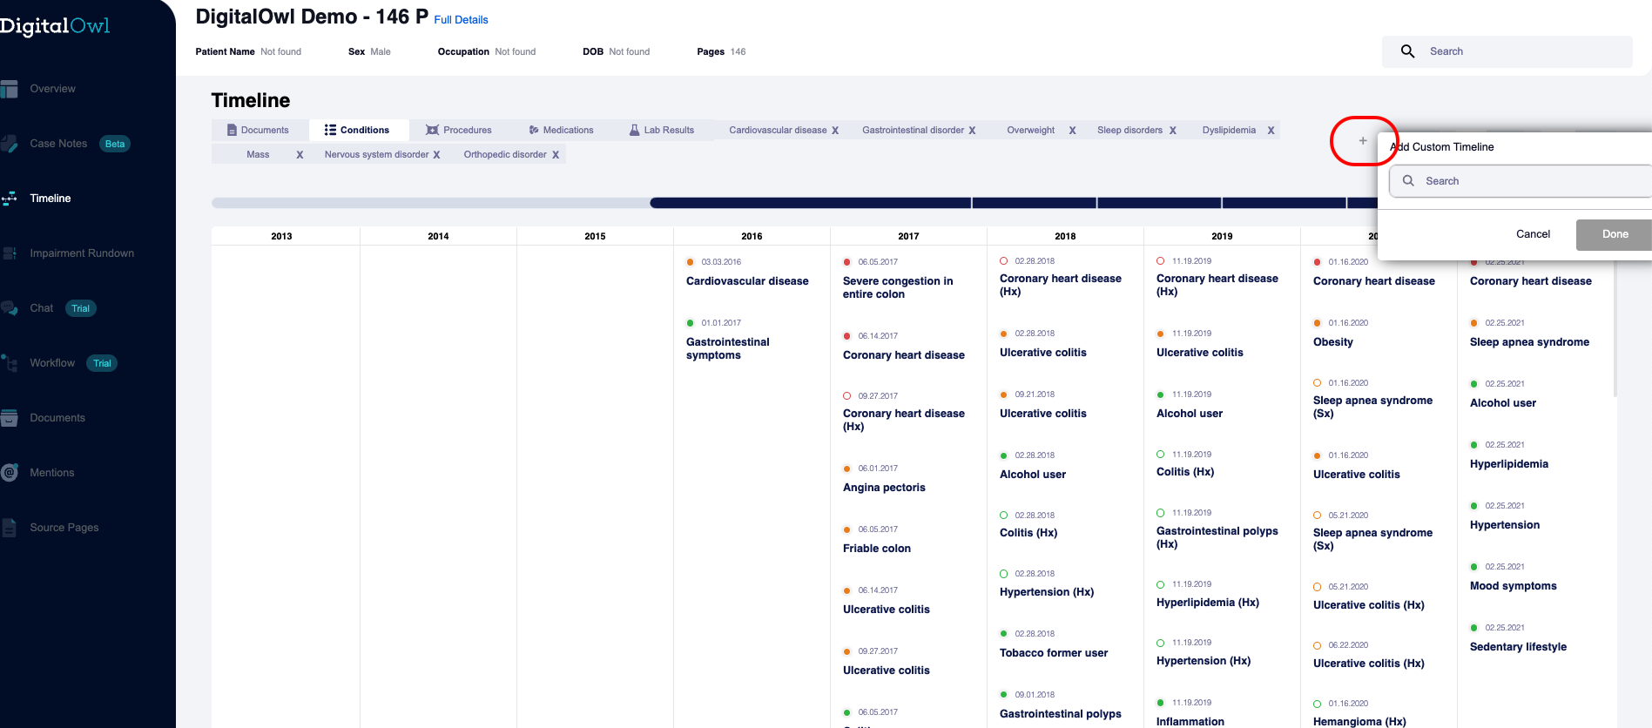
Task: Select the 2018 year column header
Action: point(1065,236)
